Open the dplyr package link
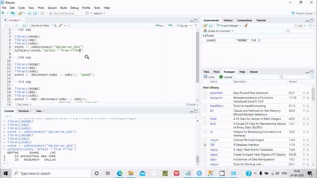The image size is (317, 178). 213,159
